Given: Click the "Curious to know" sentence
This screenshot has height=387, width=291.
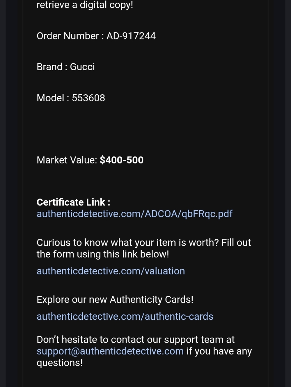Looking at the screenshot, I should click(143, 243).
